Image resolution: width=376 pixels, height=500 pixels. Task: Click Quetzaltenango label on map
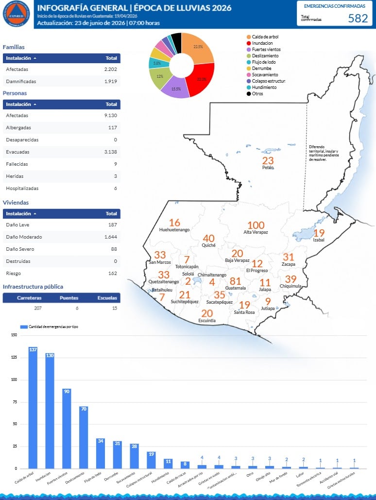pyautogui.click(x=164, y=282)
